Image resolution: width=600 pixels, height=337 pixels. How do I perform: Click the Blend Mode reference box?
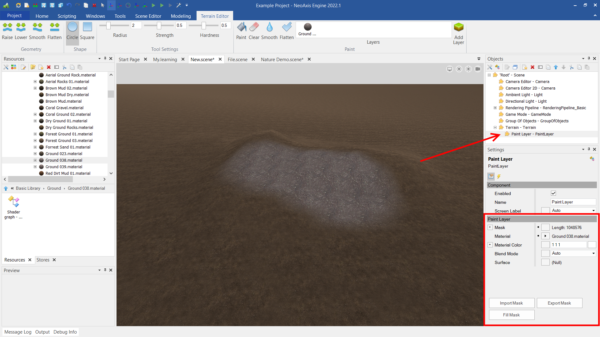545,254
